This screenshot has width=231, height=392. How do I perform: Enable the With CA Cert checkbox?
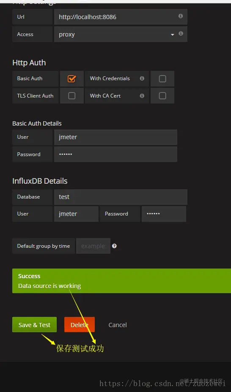click(162, 96)
